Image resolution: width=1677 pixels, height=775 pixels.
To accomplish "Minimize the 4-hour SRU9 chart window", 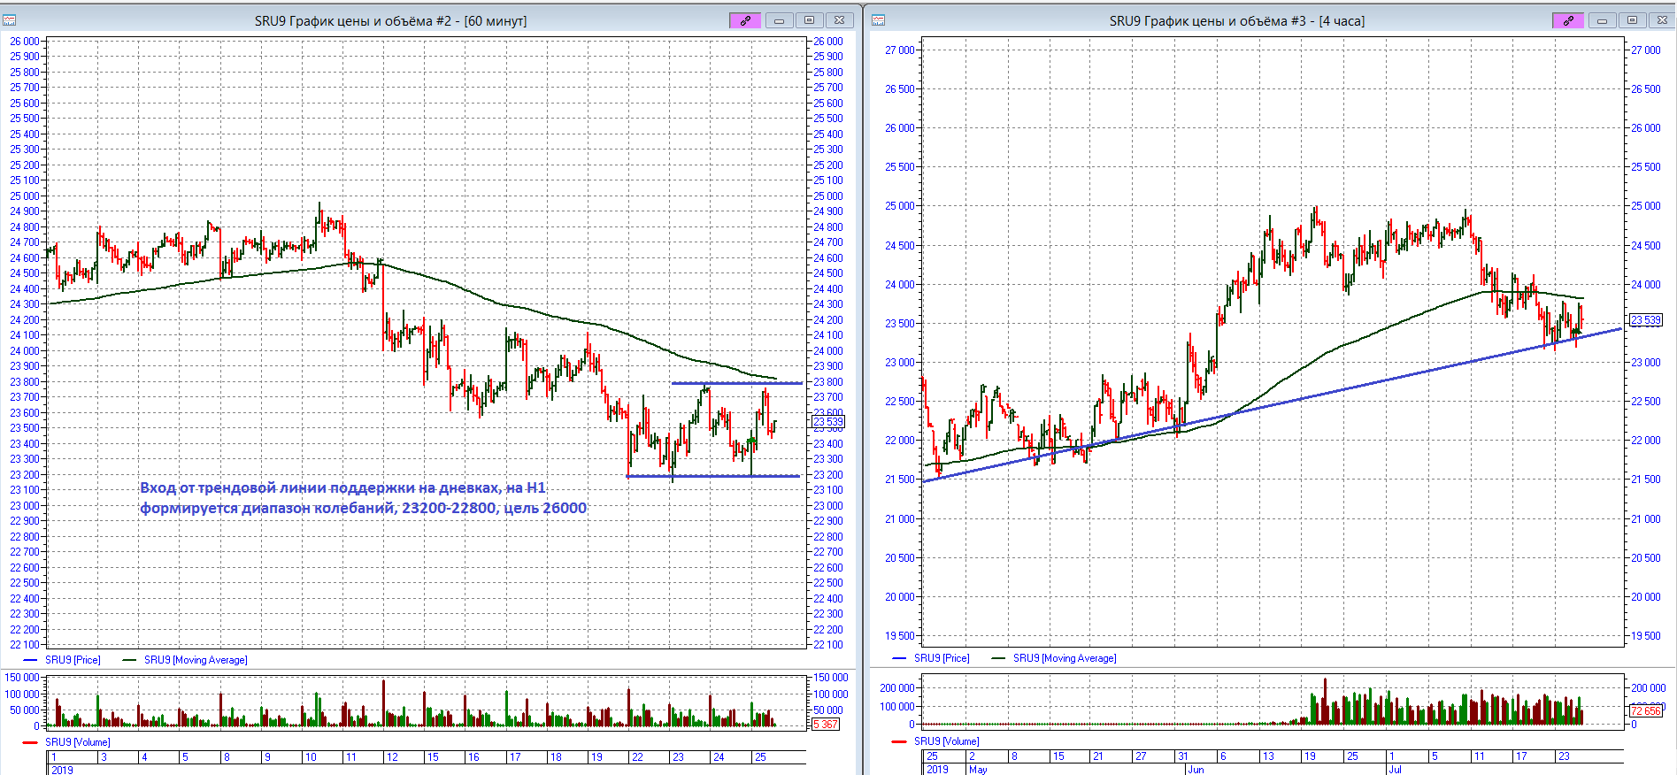I will pos(1602,20).
